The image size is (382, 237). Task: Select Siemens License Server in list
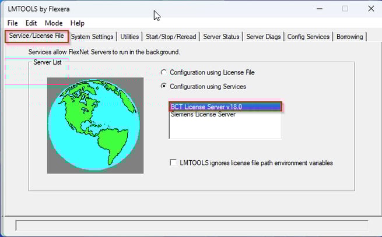pos(225,114)
